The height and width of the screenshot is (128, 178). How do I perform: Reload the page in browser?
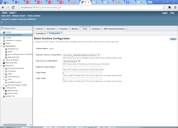pos(13,8)
